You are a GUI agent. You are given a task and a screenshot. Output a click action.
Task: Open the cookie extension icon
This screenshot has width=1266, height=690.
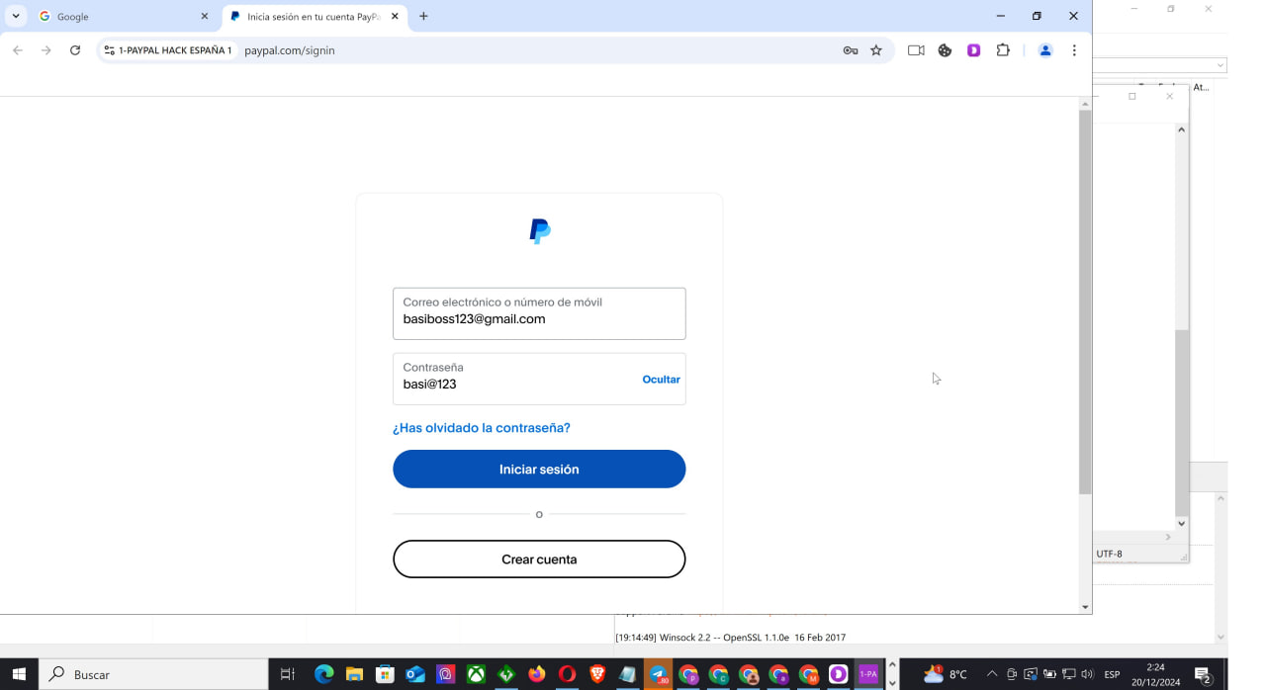(945, 50)
